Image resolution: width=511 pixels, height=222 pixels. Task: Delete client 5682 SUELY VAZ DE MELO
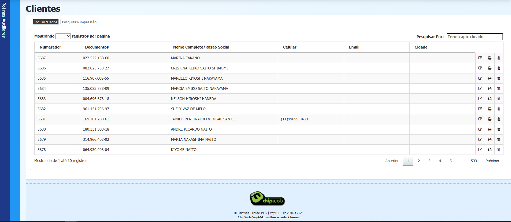[499, 109]
